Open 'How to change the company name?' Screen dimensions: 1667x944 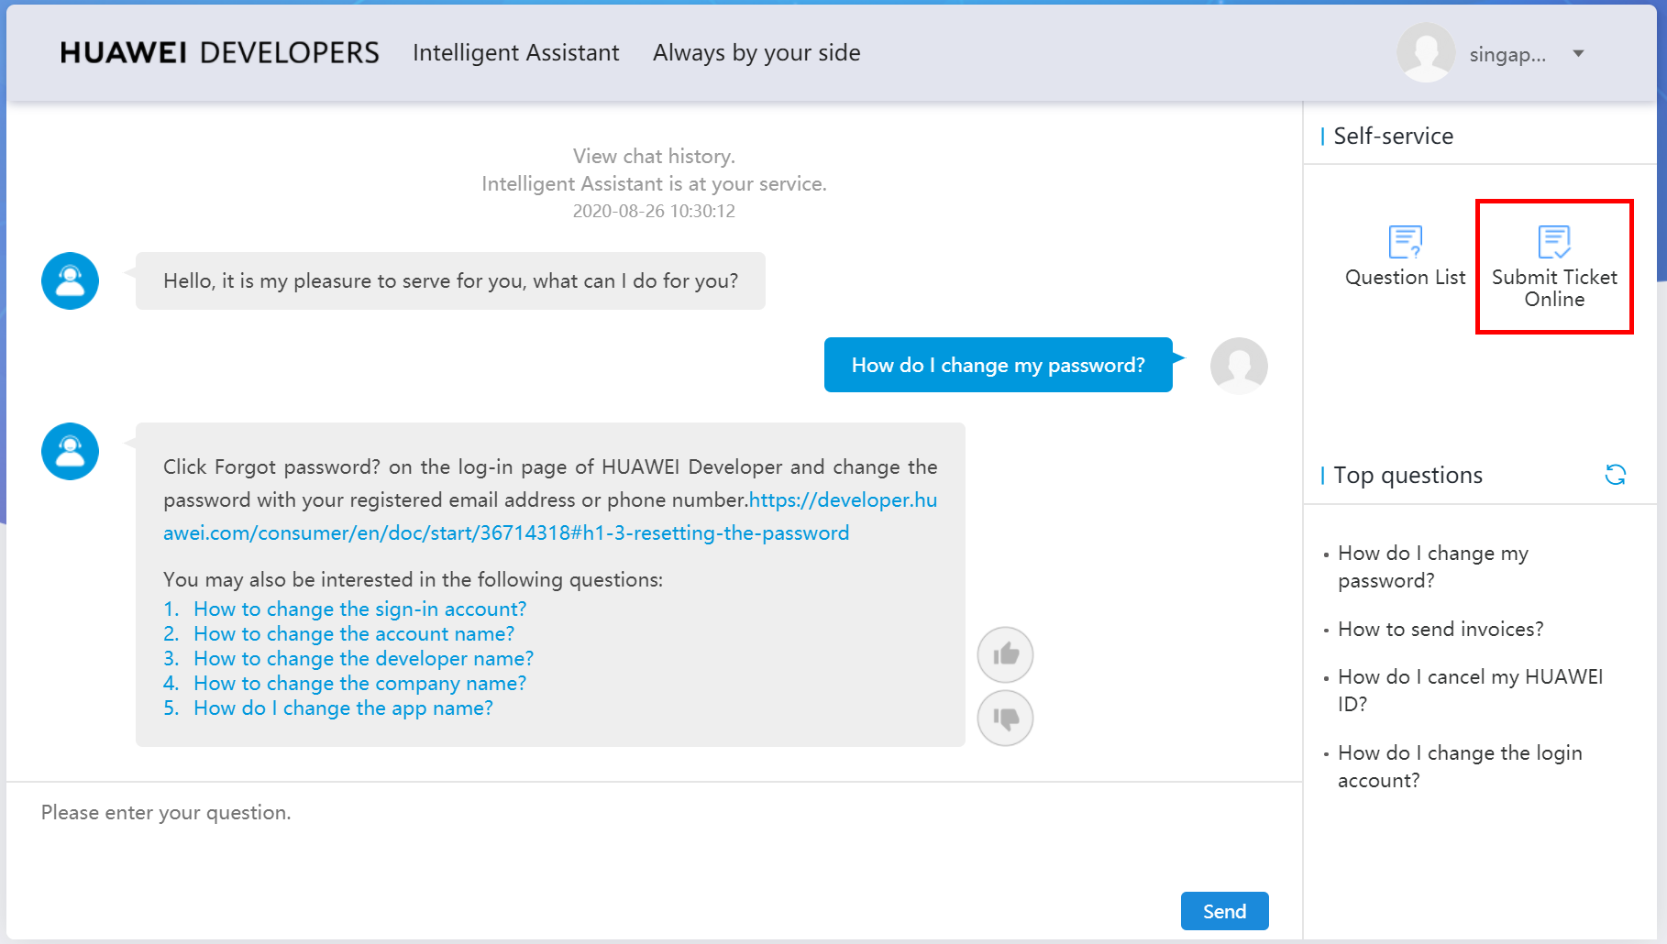tap(359, 683)
